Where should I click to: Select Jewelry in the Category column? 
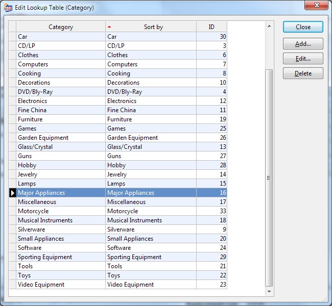[x=61, y=174]
